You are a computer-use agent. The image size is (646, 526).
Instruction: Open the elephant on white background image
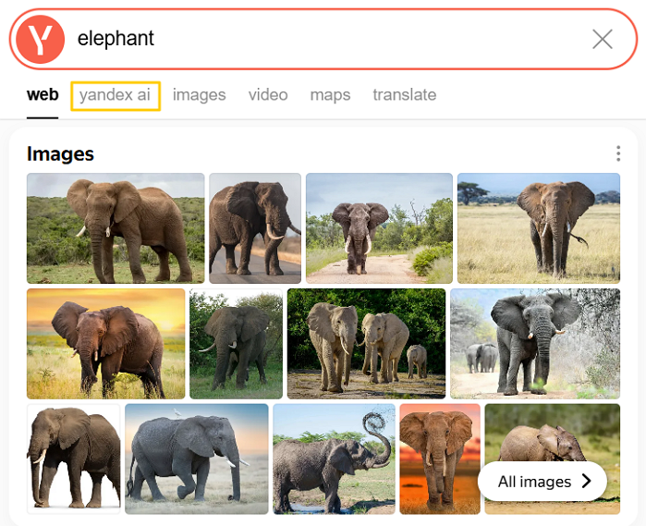[73, 459]
